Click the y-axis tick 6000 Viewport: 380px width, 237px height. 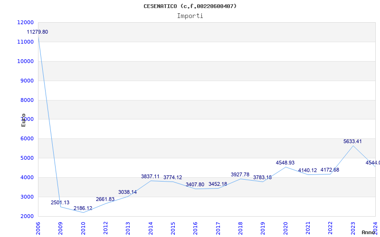tap(27, 138)
